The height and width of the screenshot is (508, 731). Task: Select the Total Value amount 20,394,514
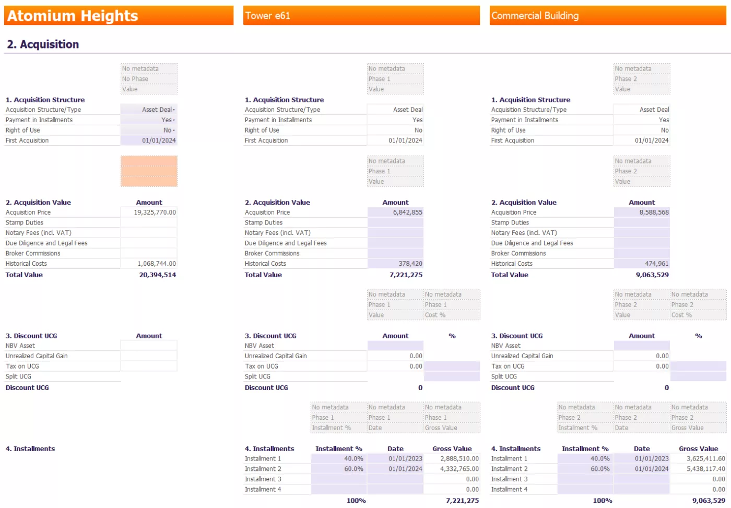point(157,275)
